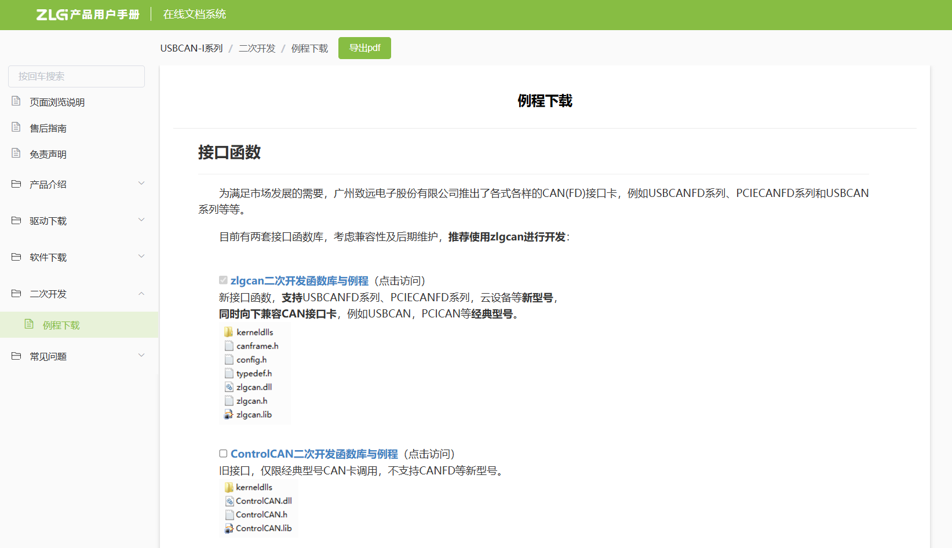Click the 例程下载 page title
The width and height of the screenshot is (952, 548).
pos(545,101)
